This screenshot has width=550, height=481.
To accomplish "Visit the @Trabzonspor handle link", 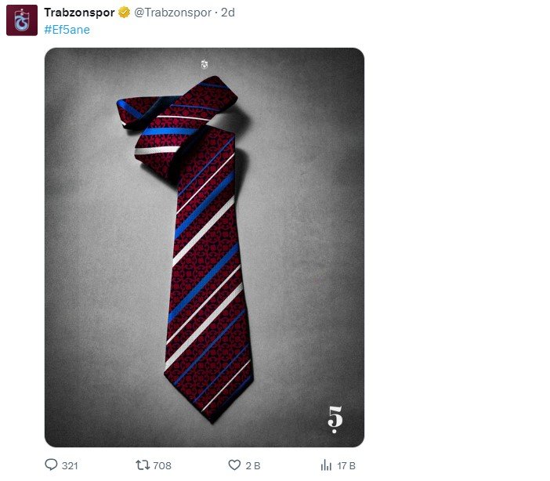I will coord(168,13).
